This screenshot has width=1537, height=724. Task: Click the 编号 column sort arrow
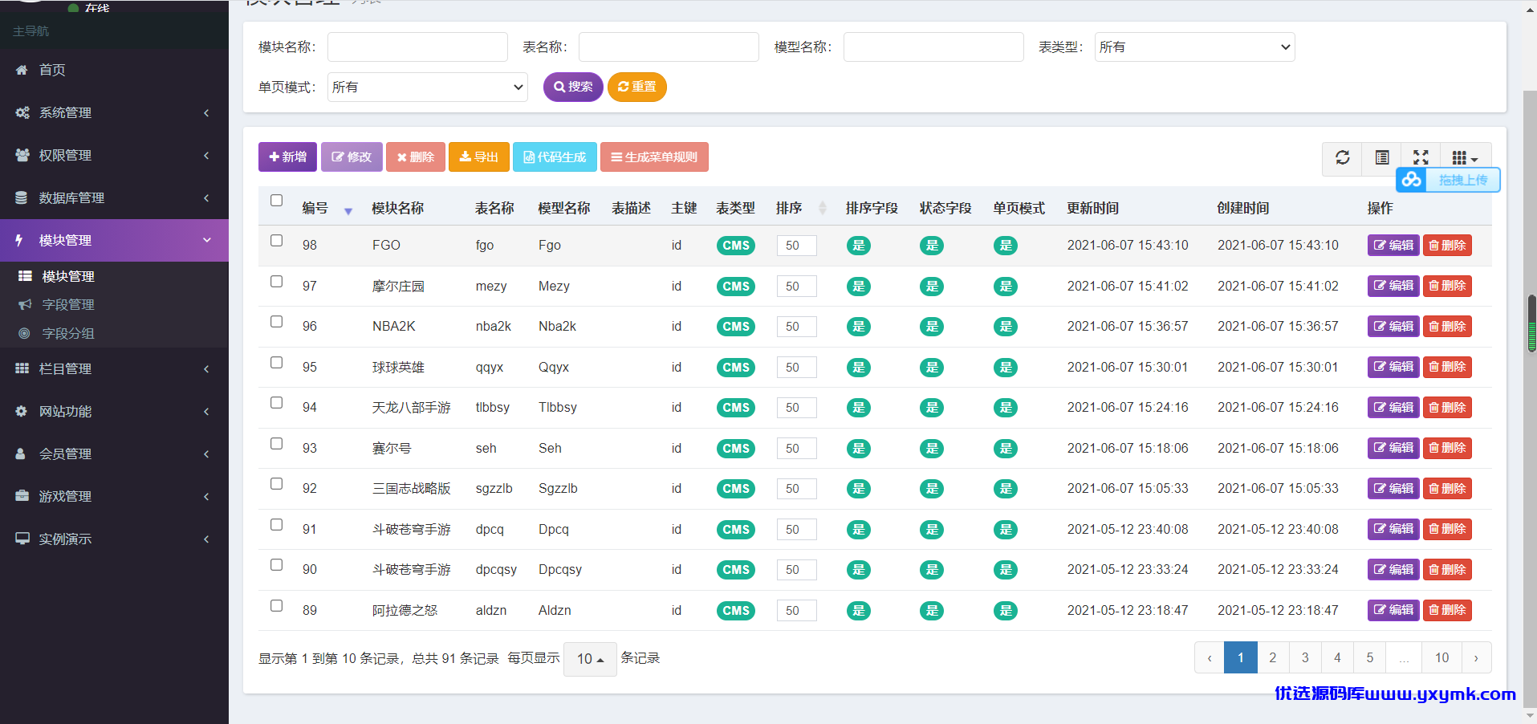point(348,210)
